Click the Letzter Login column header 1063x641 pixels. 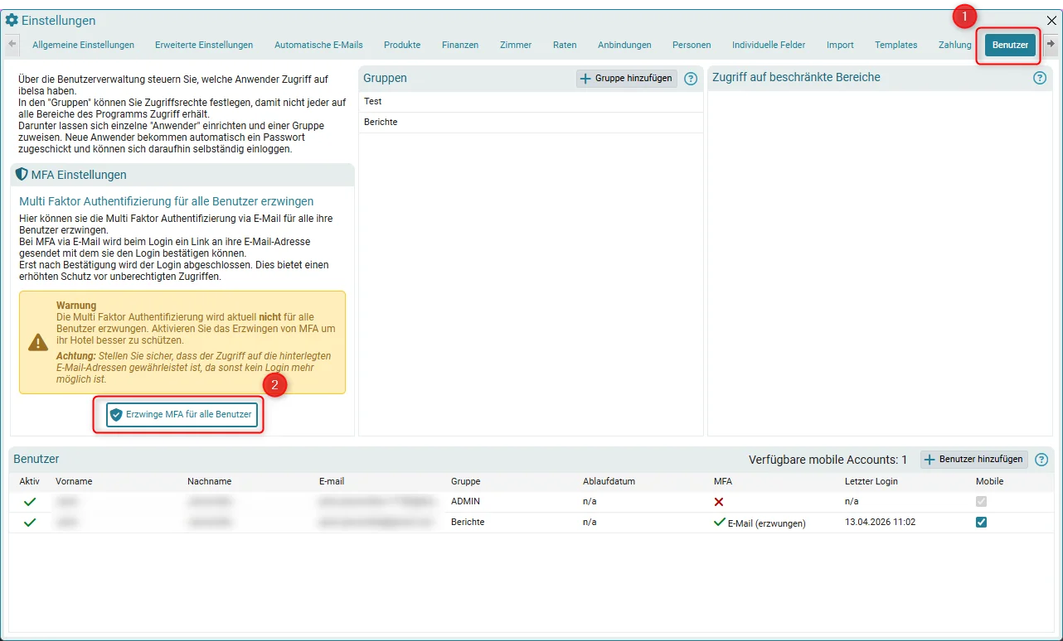coord(871,481)
